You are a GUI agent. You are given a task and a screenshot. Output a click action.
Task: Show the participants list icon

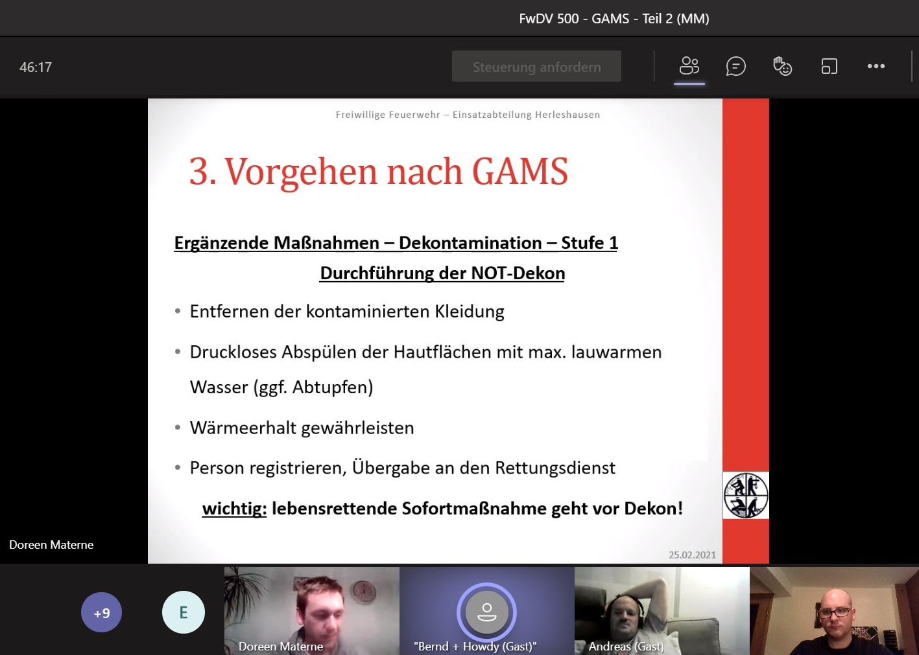click(x=689, y=66)
